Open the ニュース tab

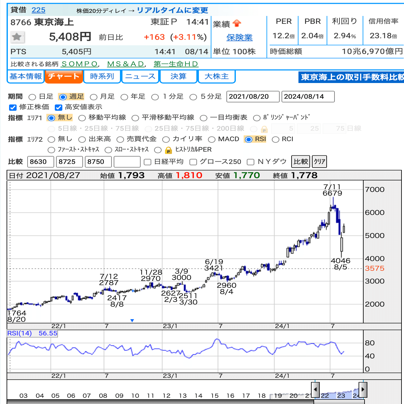tap(140, 76)
